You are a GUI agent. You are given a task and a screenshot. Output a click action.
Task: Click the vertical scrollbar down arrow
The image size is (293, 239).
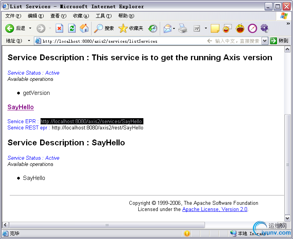click(287, 218)
